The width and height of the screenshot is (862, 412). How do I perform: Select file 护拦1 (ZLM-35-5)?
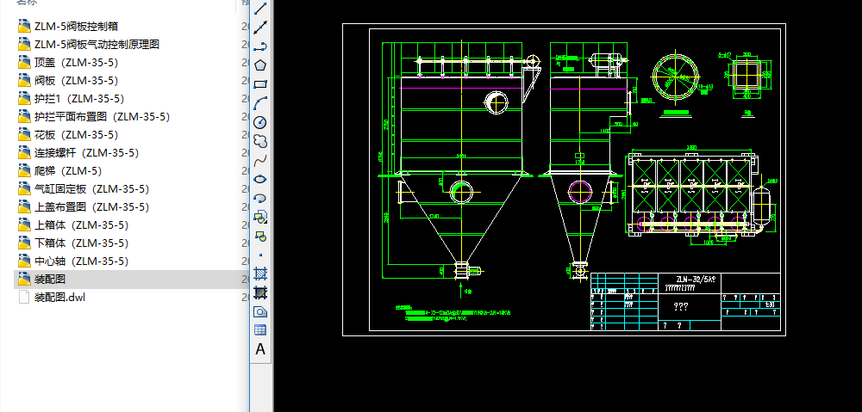[x=79, y=99]
